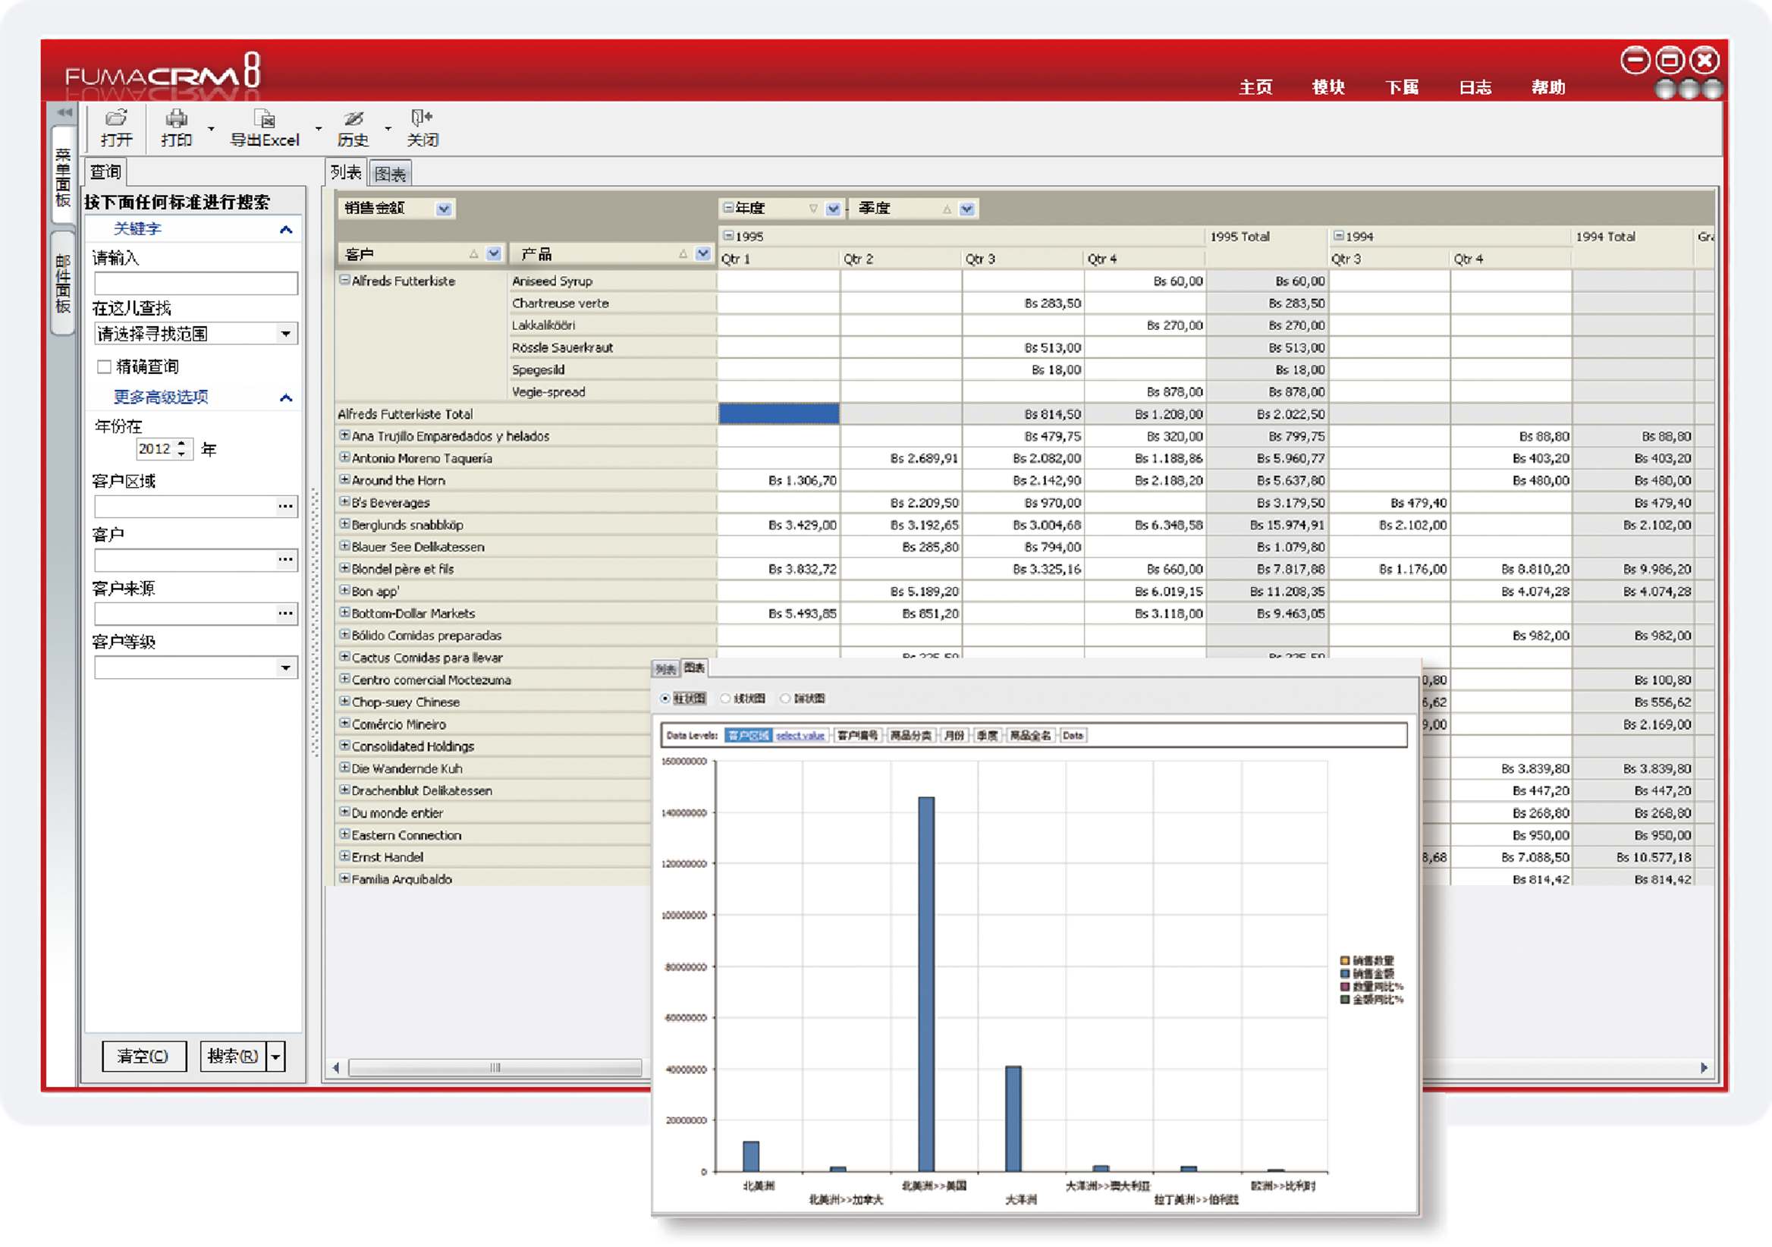The image size is (1772, 1247).
Task: Select the 饼状图 radio button
Action: (x=785, y=699)
